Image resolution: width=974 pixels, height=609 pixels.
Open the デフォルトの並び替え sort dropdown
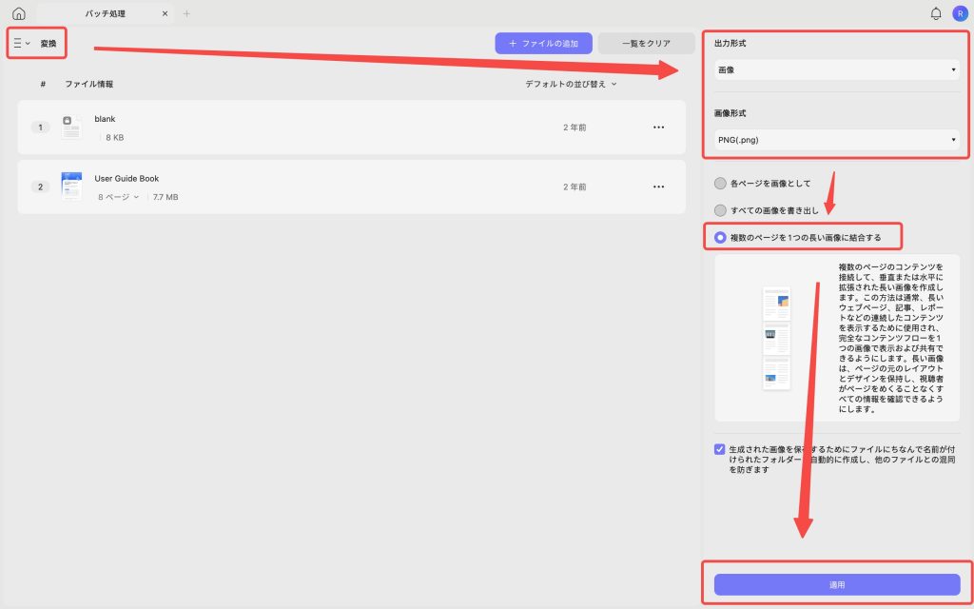click(571, 84)
